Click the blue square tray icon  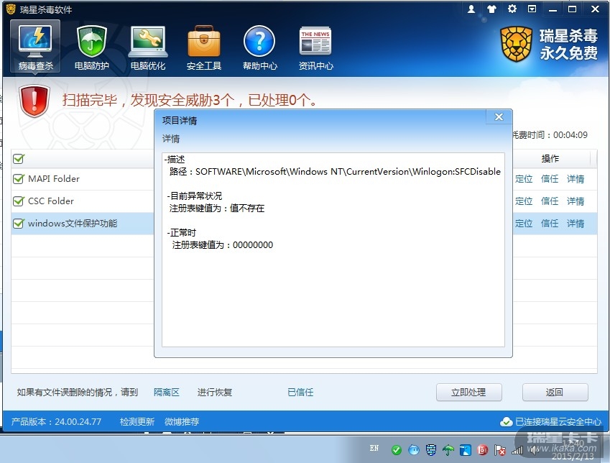pyautogui.click(x=466, y=450)
